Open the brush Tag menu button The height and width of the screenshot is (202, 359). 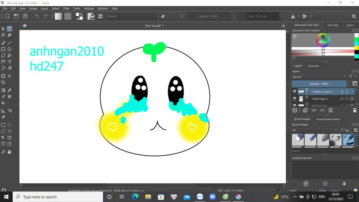[x=345, y=130]
